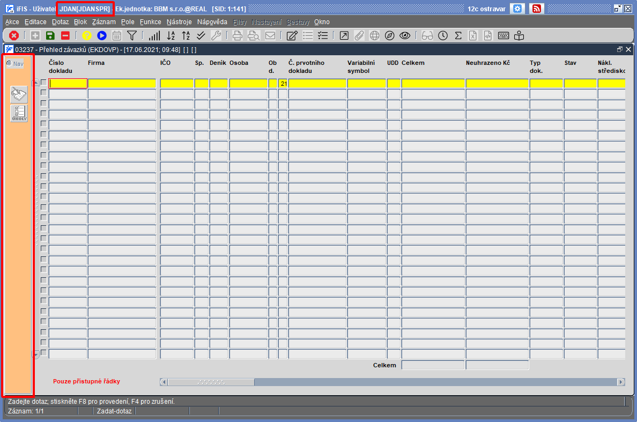Click the grid's scroll down arrow
The height and width of the screenshot is (422, 637).
36,355
